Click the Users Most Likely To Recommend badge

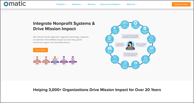(55, 61)
